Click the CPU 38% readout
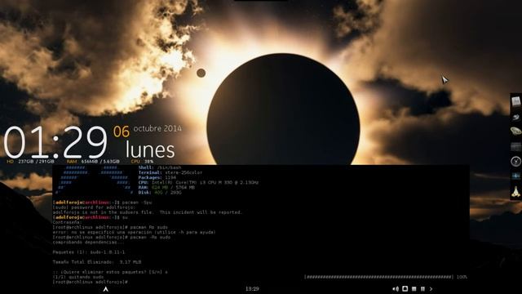This screenshot has width=522, height=294. pyautogui.click(x=142, y=162)
